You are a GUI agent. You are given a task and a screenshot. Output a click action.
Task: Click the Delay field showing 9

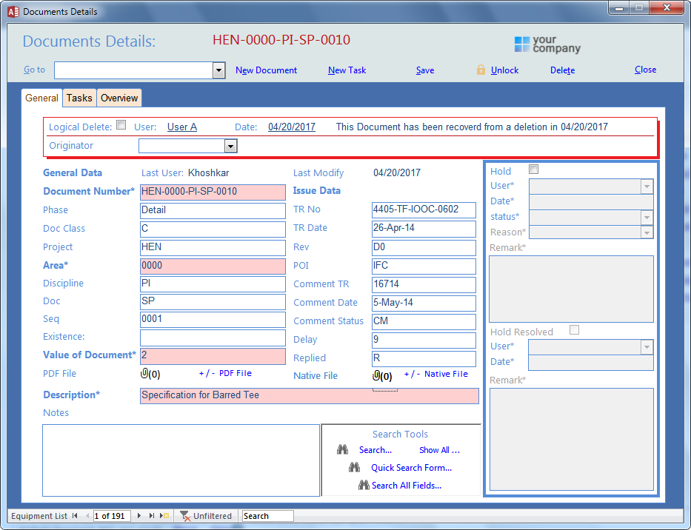(424, 340)
